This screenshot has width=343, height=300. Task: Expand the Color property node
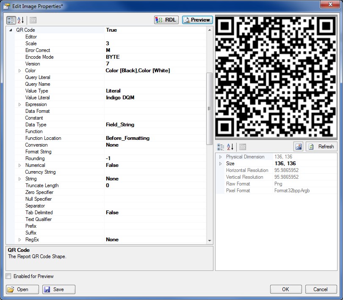click(x=19, y=71)
